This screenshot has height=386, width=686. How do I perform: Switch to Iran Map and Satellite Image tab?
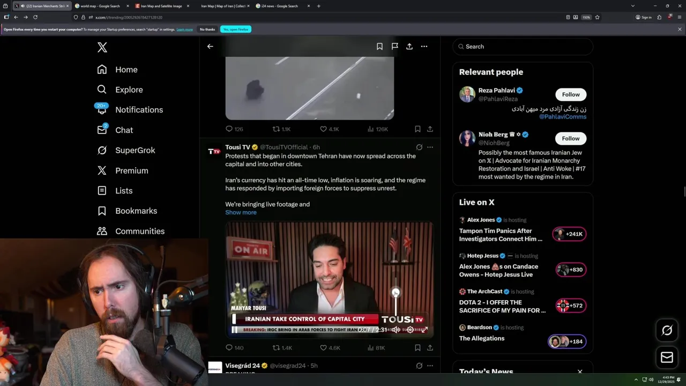point(162,6)
